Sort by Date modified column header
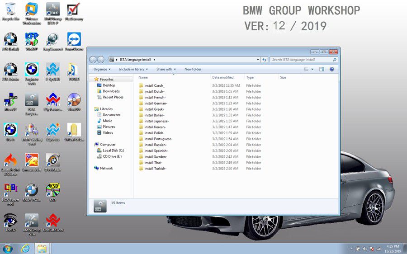 tap(227, 77)
